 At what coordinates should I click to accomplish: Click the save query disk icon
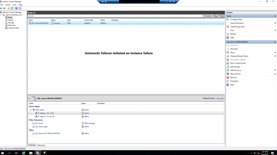[216, 16]
